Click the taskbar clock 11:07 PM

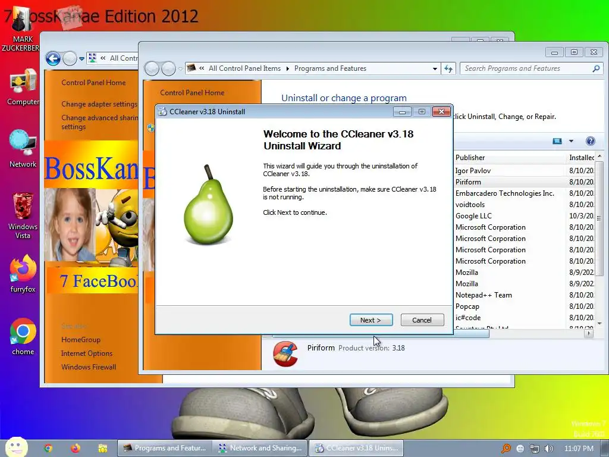click(x=579, y=449)
